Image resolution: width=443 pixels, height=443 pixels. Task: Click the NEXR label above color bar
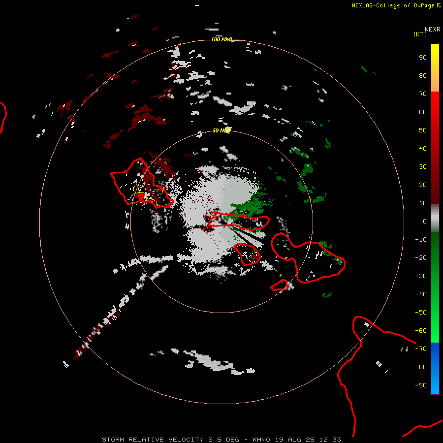point(433,30)
